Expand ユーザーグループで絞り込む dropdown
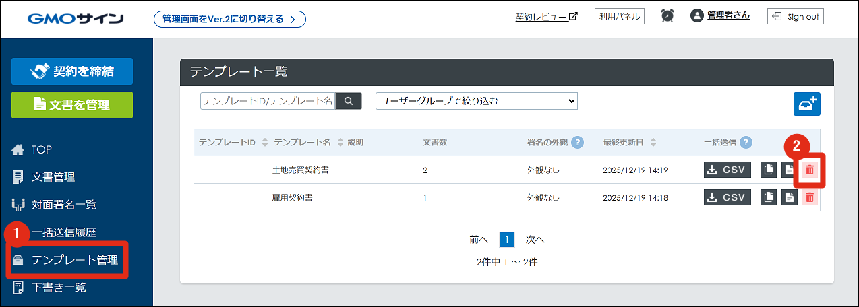The width and height of the screenshot is (859, 307). 476,101
